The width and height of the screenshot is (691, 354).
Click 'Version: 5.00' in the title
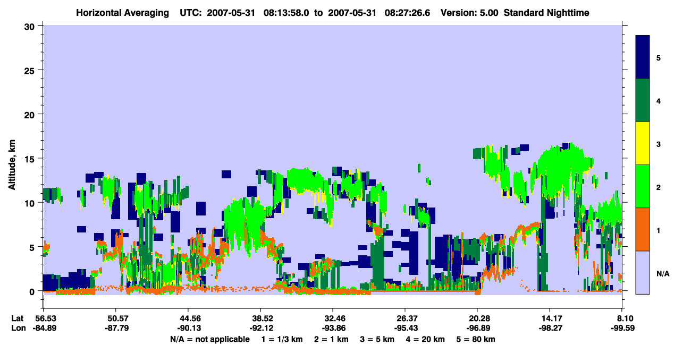pos(468,13)
